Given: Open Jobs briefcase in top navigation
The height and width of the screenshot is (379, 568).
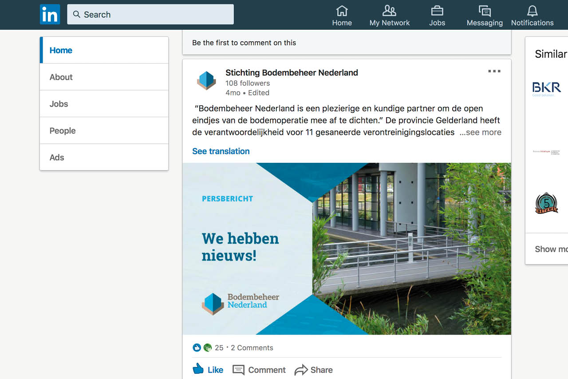Looking at the screenshot, I should pos(437,16).
